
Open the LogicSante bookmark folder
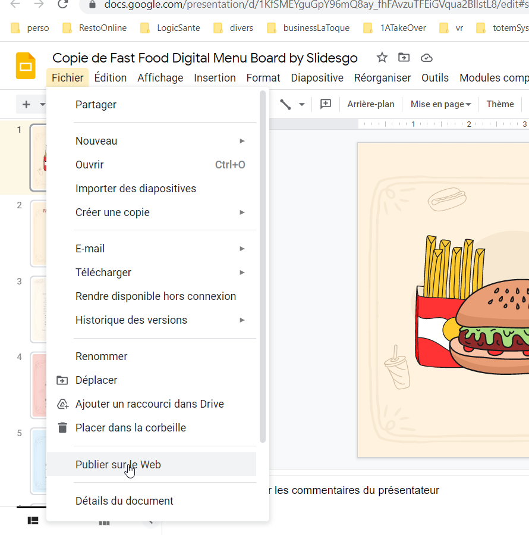tap(171, 28)
